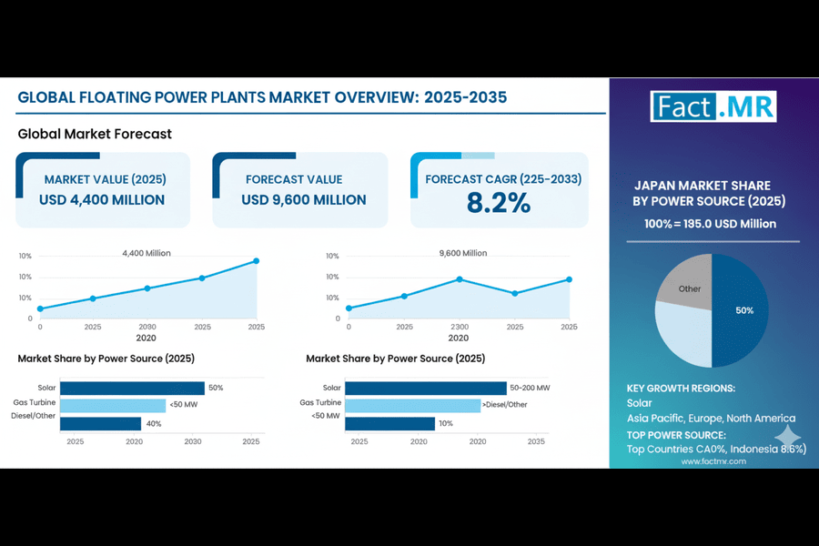Click the dark blue 50% pie slice
This screenshot has height=546, width=819.
point(739,309)
